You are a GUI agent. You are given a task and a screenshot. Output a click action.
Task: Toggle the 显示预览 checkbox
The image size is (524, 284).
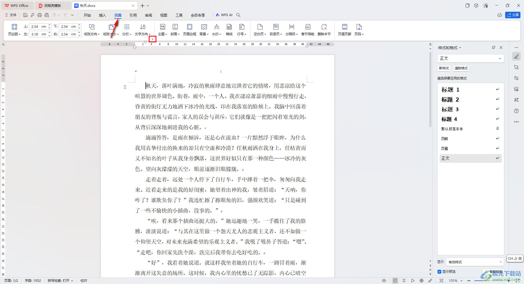(439, 272)
